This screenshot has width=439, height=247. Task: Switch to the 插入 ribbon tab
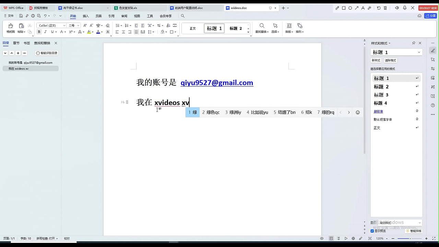(x=86, y=16)
